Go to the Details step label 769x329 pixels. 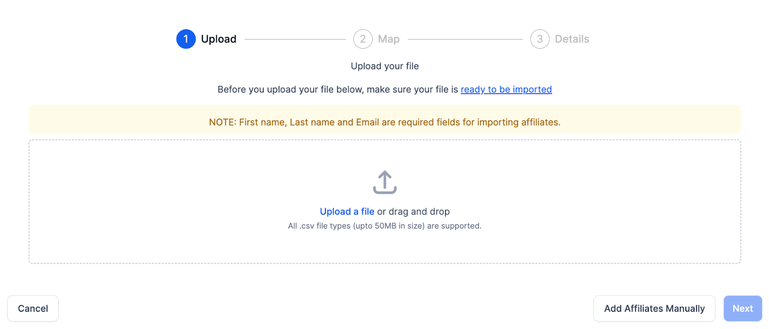tap(571, 39)
